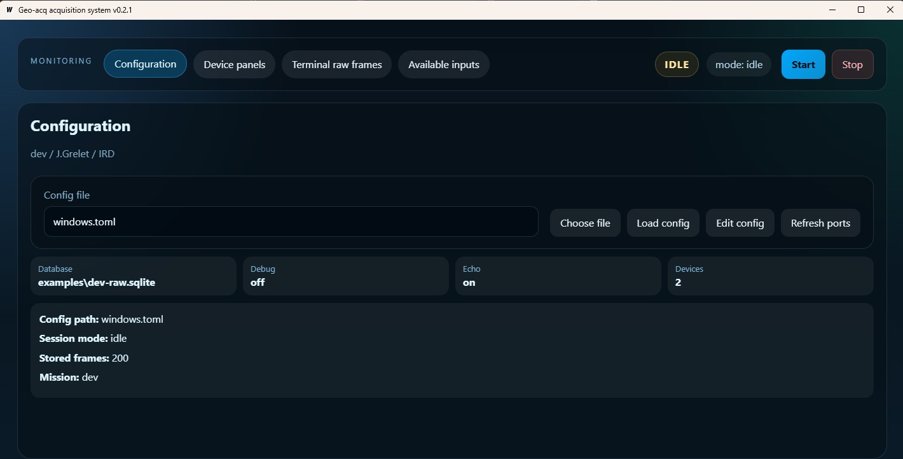Viewport: 903px width, 459px height.
Task: Open the Device panels tab
Action: coord(234,64)
